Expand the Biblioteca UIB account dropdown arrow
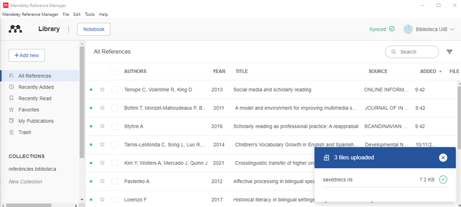The image size is (461, 207). (x=452, y=29)
